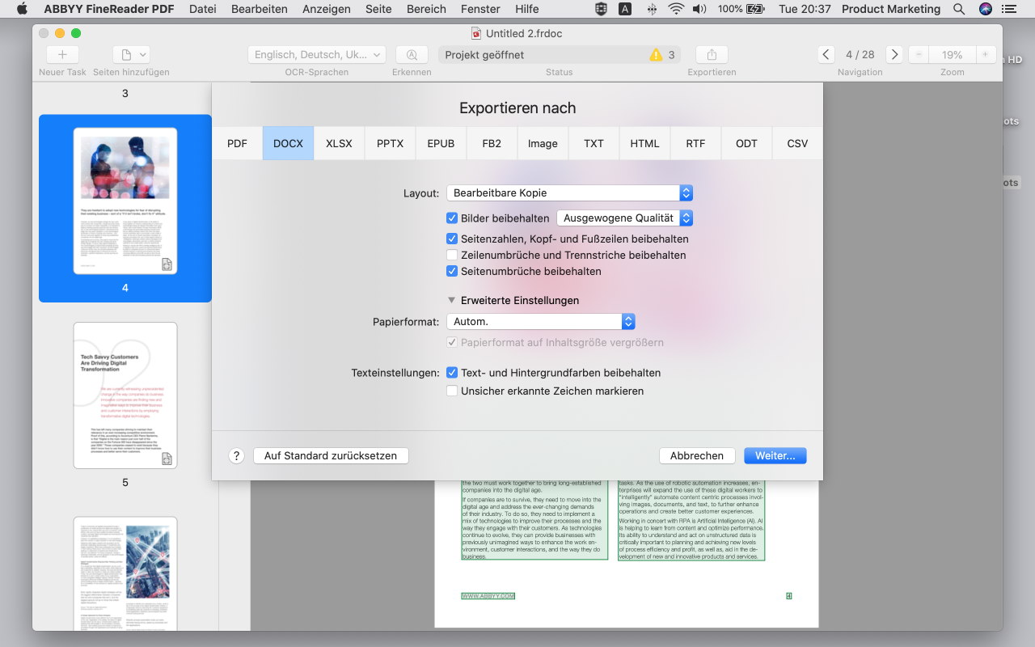Click the zoom out minus icon
The image size is (1035, 647).
[x=919, y=55]
